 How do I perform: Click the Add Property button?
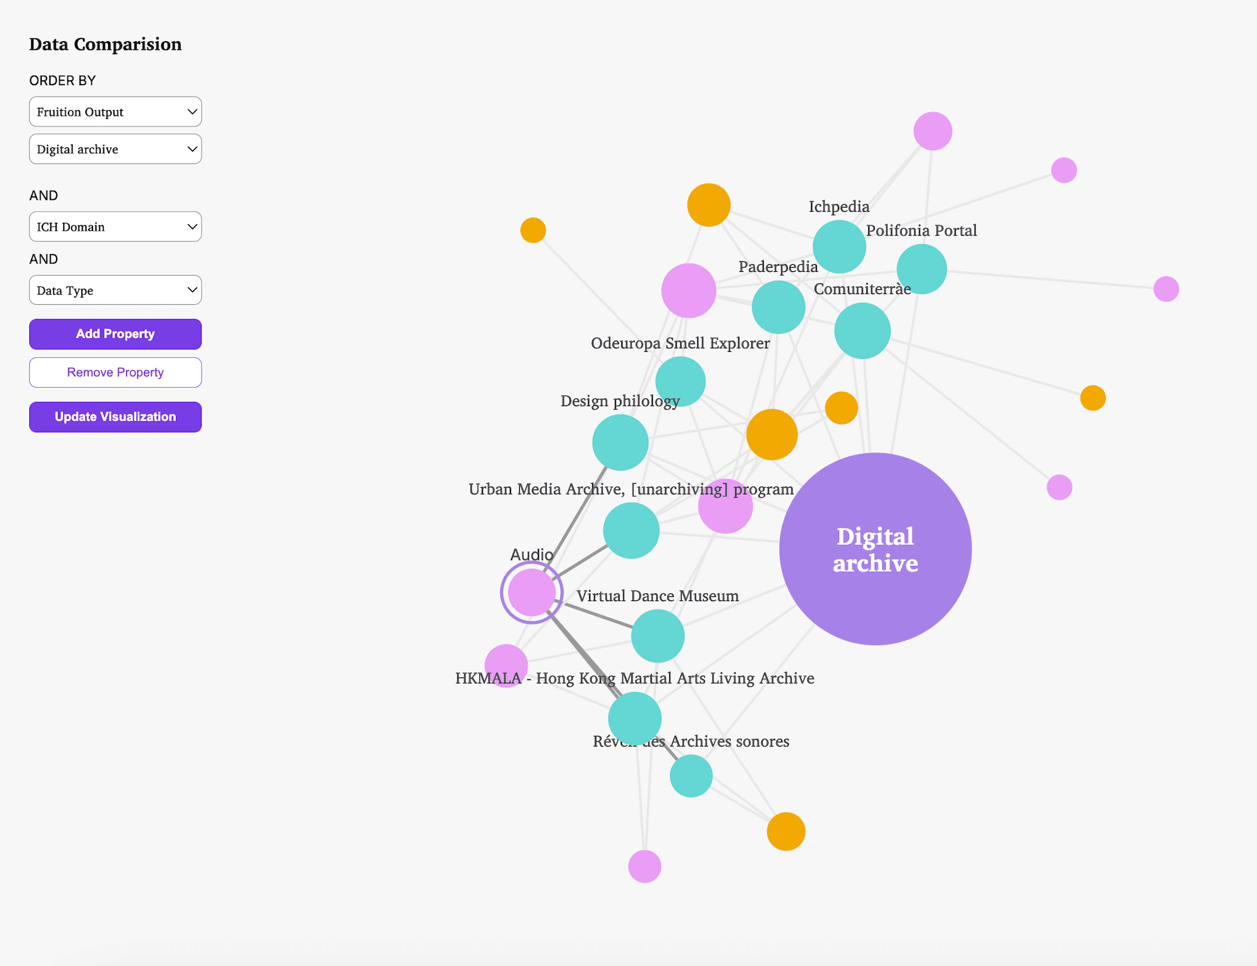(x=115, y=334)
